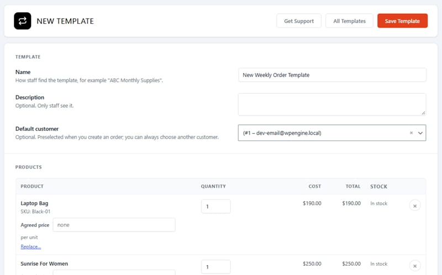The height and width of the screenshot is (275, 442).
Task: Select the Sunrise For Women In stock status
Action: coord(379,264)
